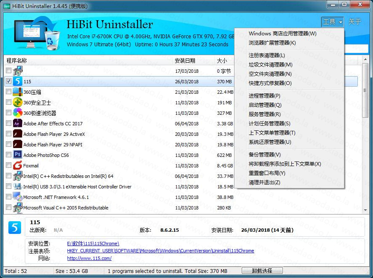Click the Intel C++ Redistributables icon
373x278 pixels.
click(18, 176)
